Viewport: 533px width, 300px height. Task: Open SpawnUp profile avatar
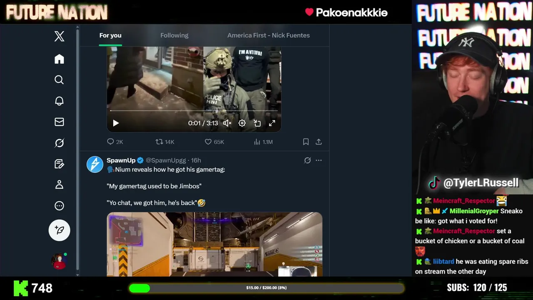coord(95,165)
